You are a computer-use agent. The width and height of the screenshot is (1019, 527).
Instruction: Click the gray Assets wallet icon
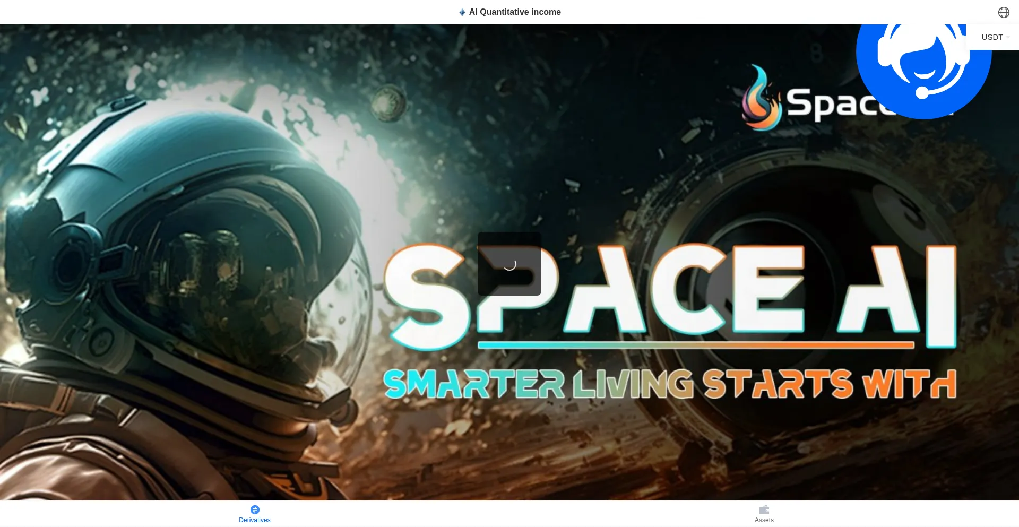[764, 509]
